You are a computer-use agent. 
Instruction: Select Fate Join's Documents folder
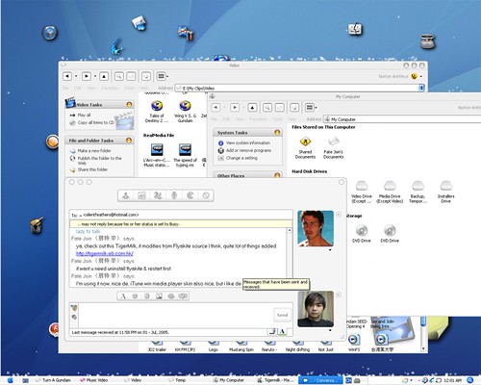coord(333,147)
